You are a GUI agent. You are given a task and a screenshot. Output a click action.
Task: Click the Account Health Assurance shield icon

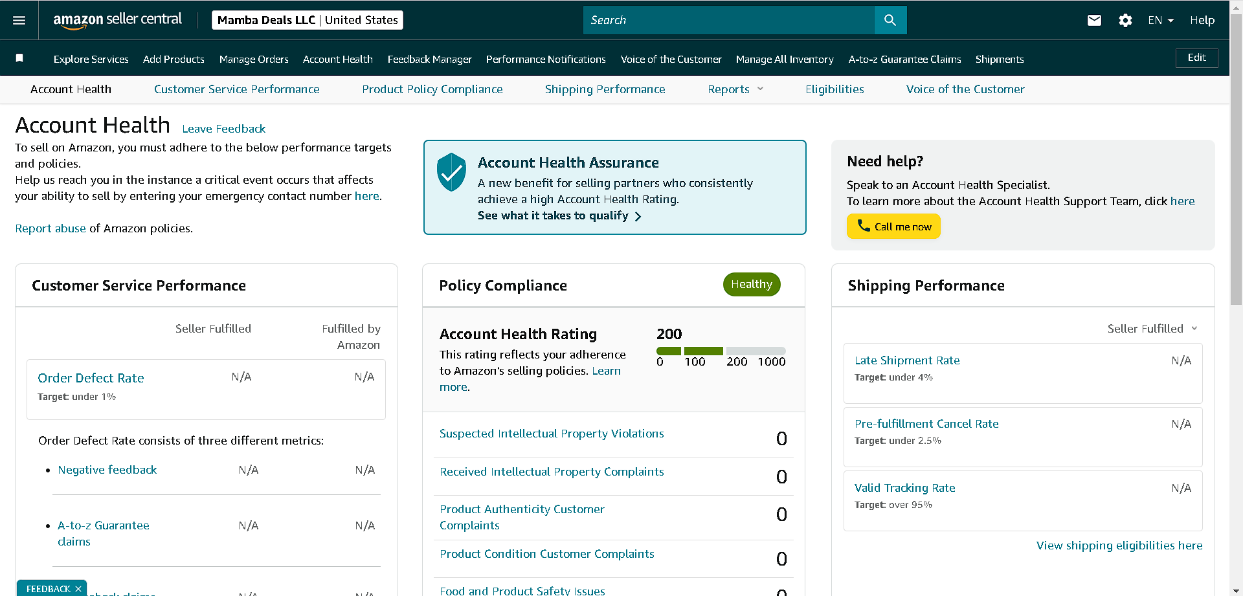[x=451, y=171]
